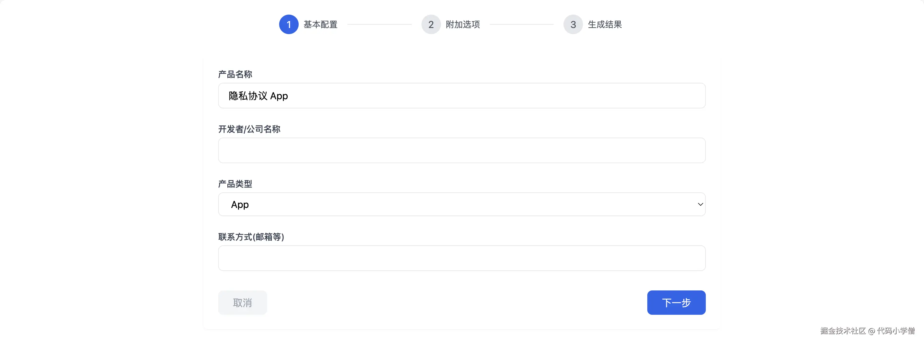Click the connector line between steps 2 and 3
The image size is (924, 344).
pyautogui.click(x=521, y=24)
